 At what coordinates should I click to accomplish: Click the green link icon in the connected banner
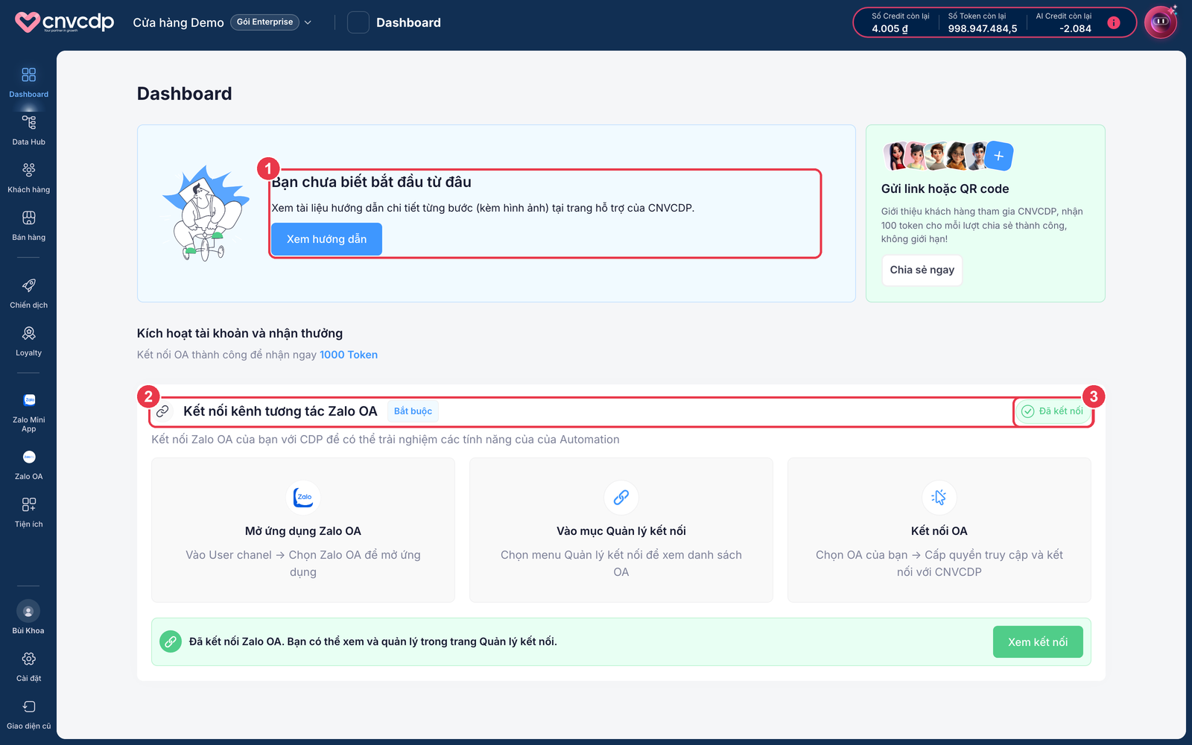[x=171, y=641]
